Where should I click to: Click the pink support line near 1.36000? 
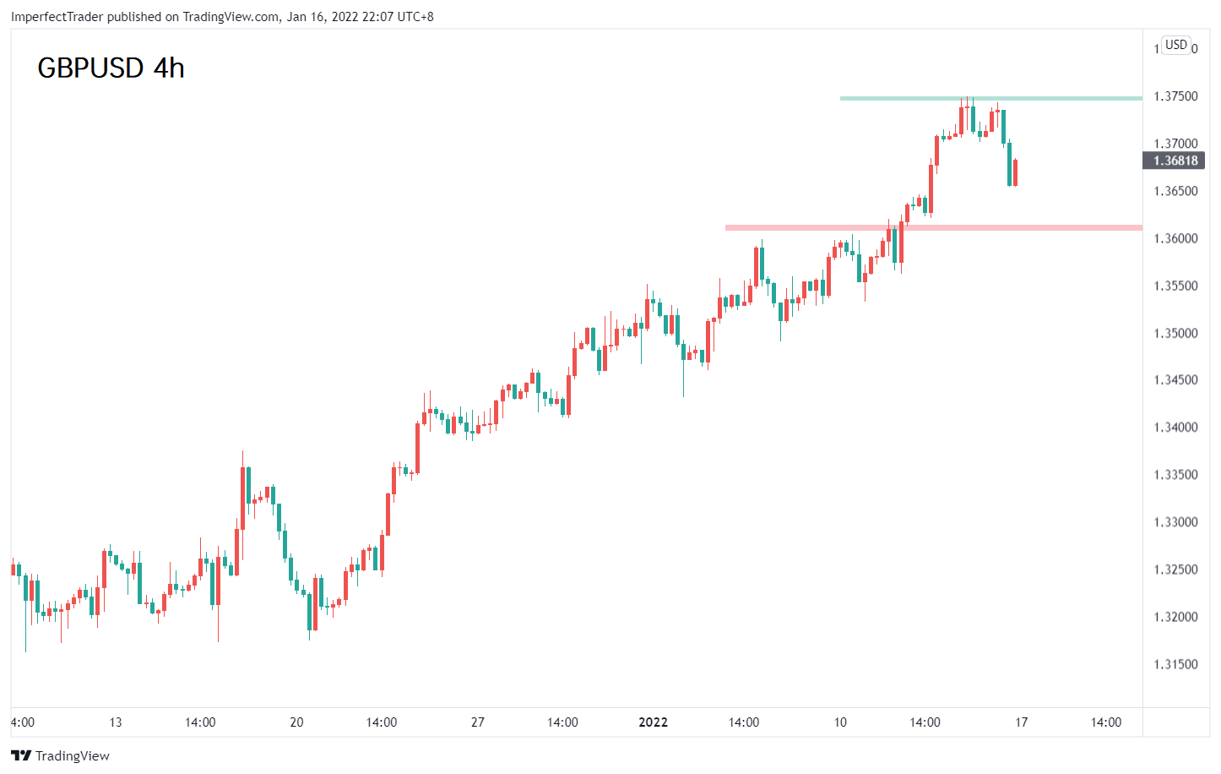(933, 227)
